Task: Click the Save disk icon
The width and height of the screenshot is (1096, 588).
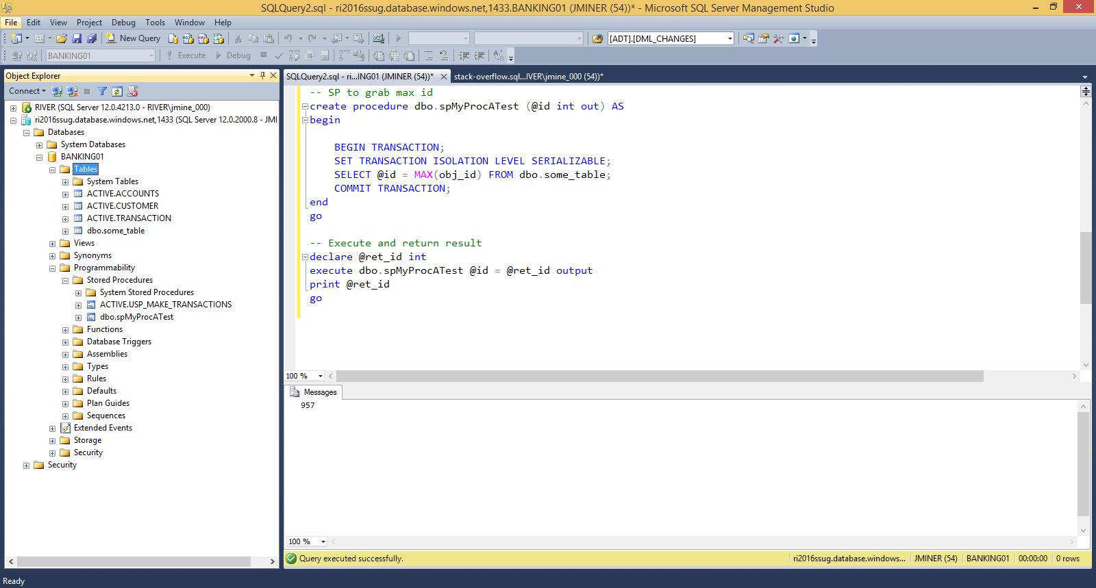Action: pyautogui.click(x=77, y=38)
